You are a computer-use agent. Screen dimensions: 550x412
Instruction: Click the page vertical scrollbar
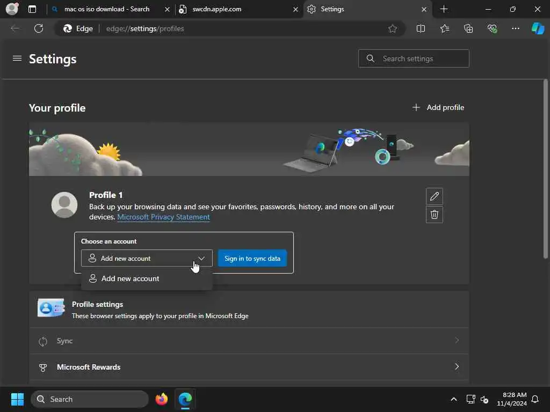[546, 169]
